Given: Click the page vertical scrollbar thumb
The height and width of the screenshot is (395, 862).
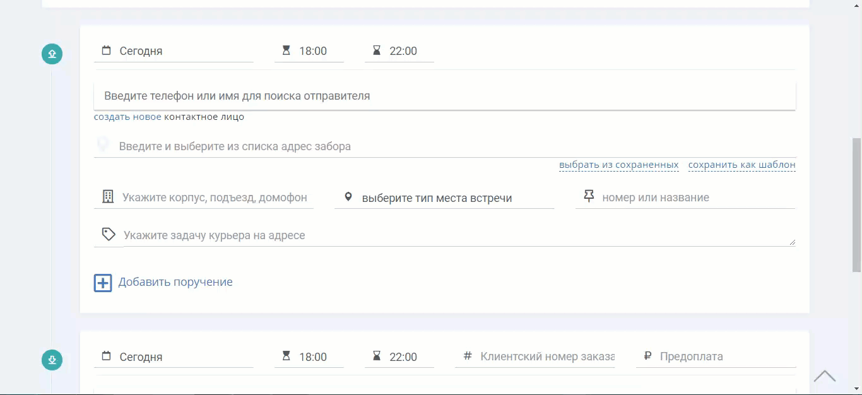Looking at the screenshot, I should tap(857, 204).
